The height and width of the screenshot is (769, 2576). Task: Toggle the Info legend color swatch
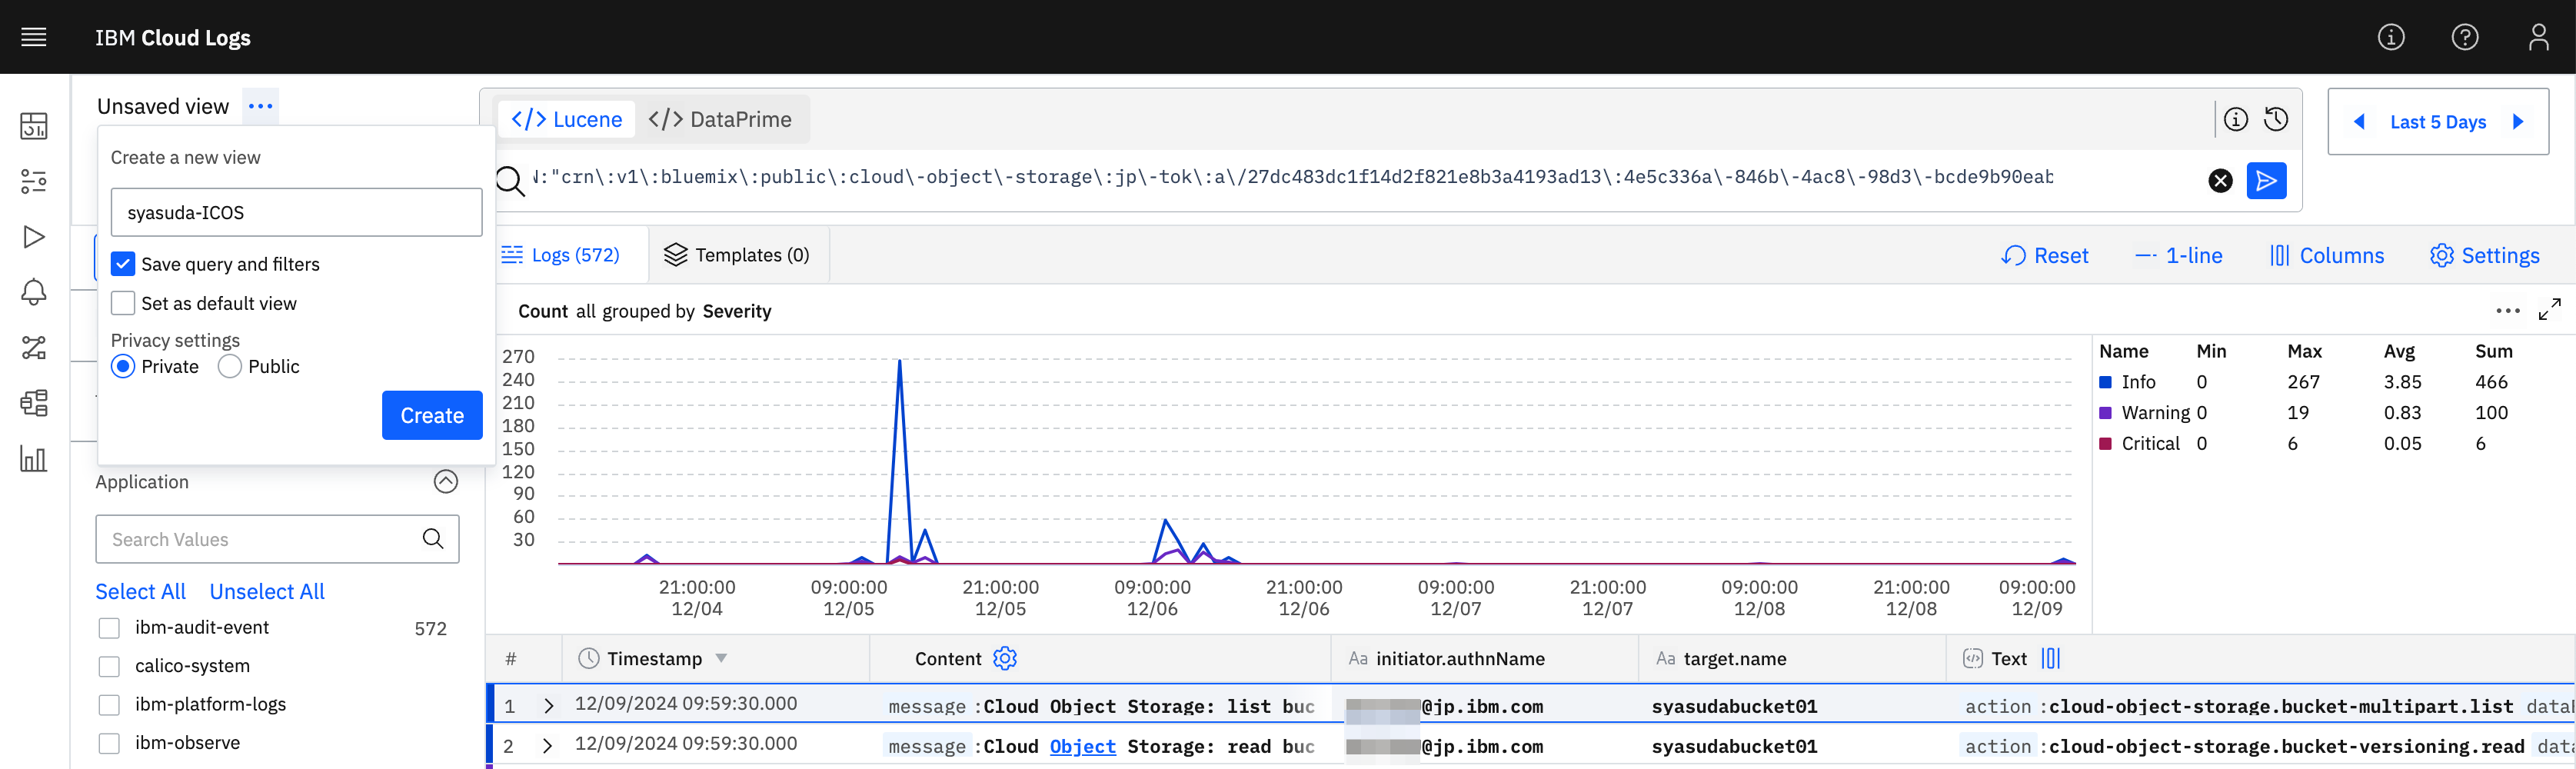2105,382
